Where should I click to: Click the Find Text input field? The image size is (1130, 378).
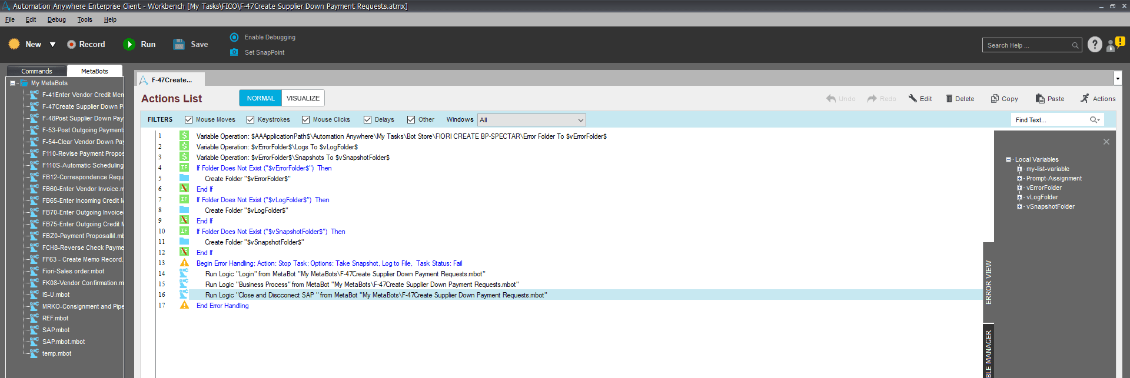click(1051, 120)
